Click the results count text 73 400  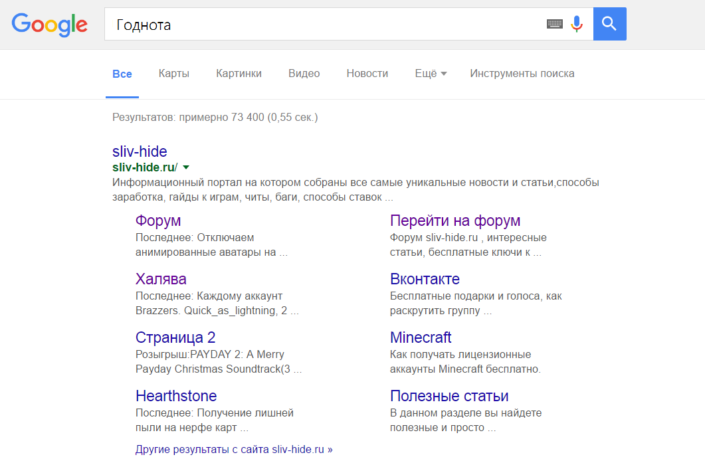[x=248, y=118]
